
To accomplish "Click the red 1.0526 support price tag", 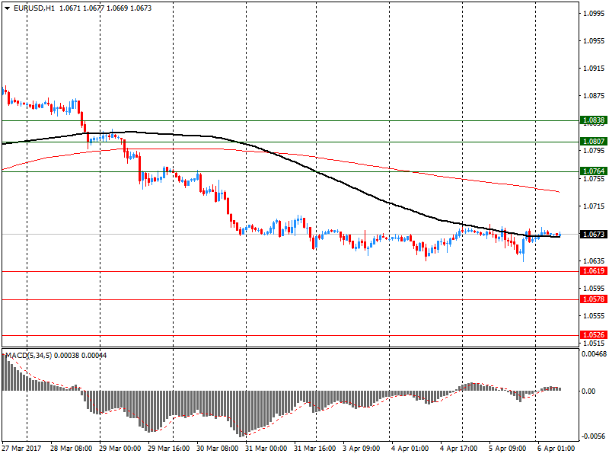I will (593, 334).
